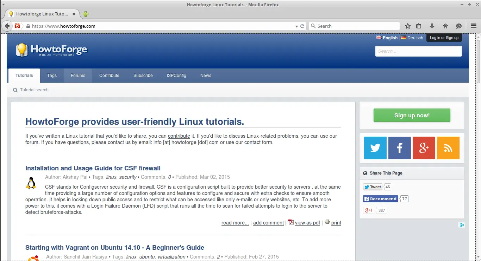Click the Google +1 button
The width and height of the screenshot is (481, 261).
pyautogui.click(x=368, y=210)
